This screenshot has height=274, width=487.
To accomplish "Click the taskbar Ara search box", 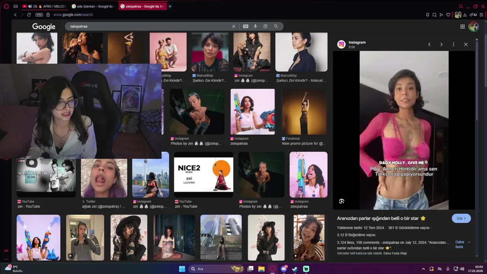I will [217, 269].
